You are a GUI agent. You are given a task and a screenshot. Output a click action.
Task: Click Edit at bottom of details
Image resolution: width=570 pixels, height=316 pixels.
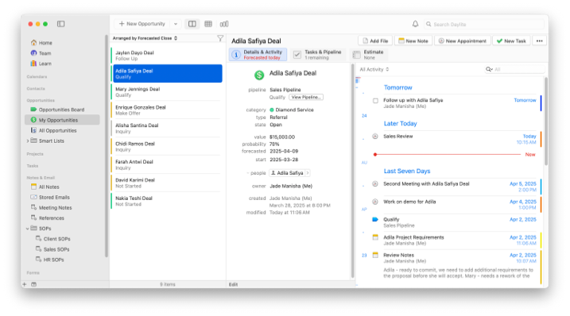coord(233,284)
